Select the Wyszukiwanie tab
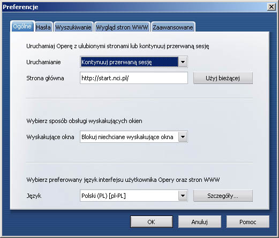This screenshot has width=279, height=238. (x=73, y=27)
